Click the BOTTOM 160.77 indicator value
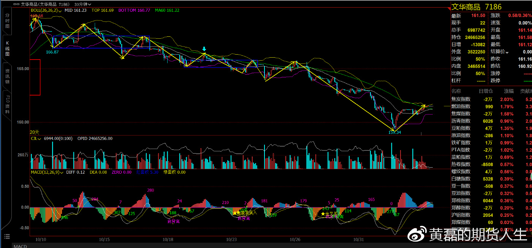The image size is (532, 248). tap(134, 11)
